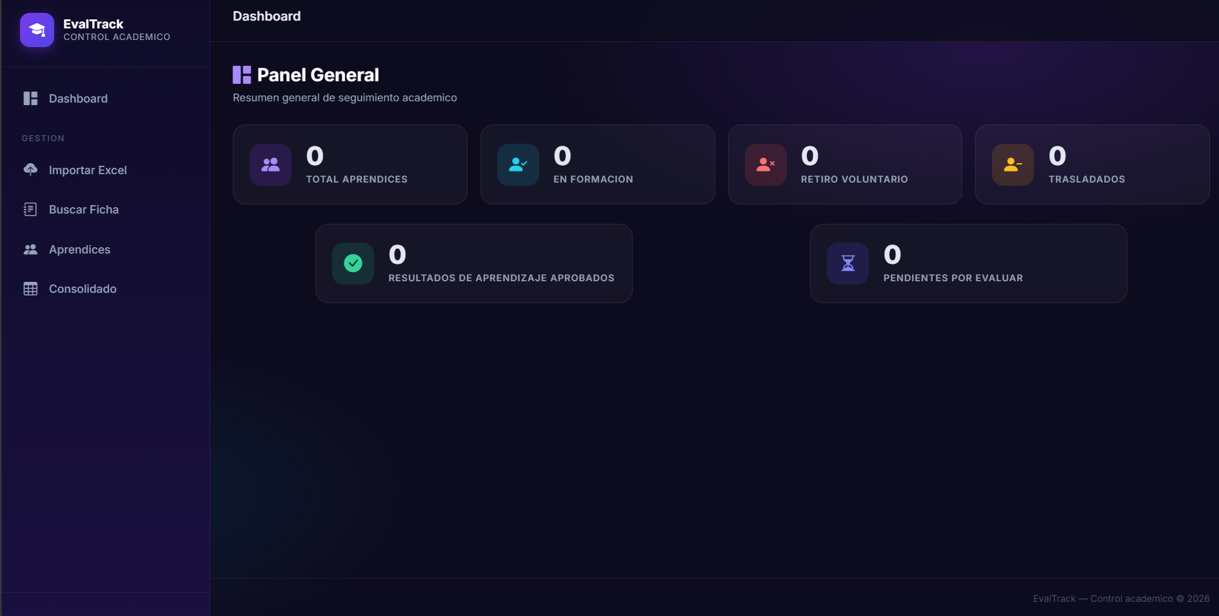Viewport: 1219px width, 616px height.
Task: Click the EvalTrack graduation cap logo
Action: coord(37,30)
